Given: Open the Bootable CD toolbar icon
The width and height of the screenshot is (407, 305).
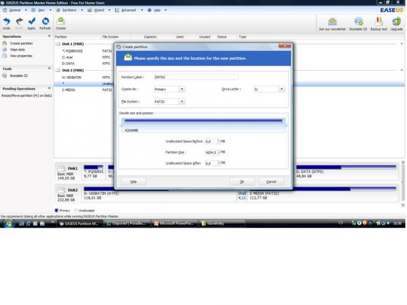Looking at the screenshot, I should pos(359,24).
